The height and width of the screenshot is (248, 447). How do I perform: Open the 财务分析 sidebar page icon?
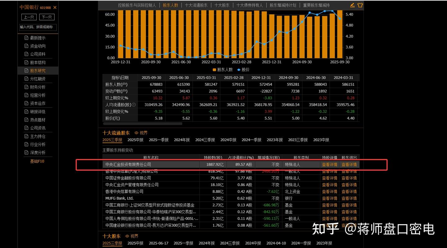pos(26,87)
